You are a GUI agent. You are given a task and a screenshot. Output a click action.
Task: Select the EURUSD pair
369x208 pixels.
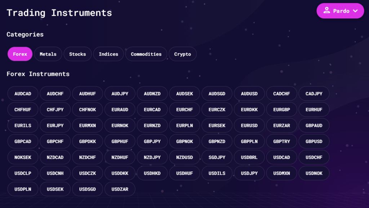coord(249,125)
